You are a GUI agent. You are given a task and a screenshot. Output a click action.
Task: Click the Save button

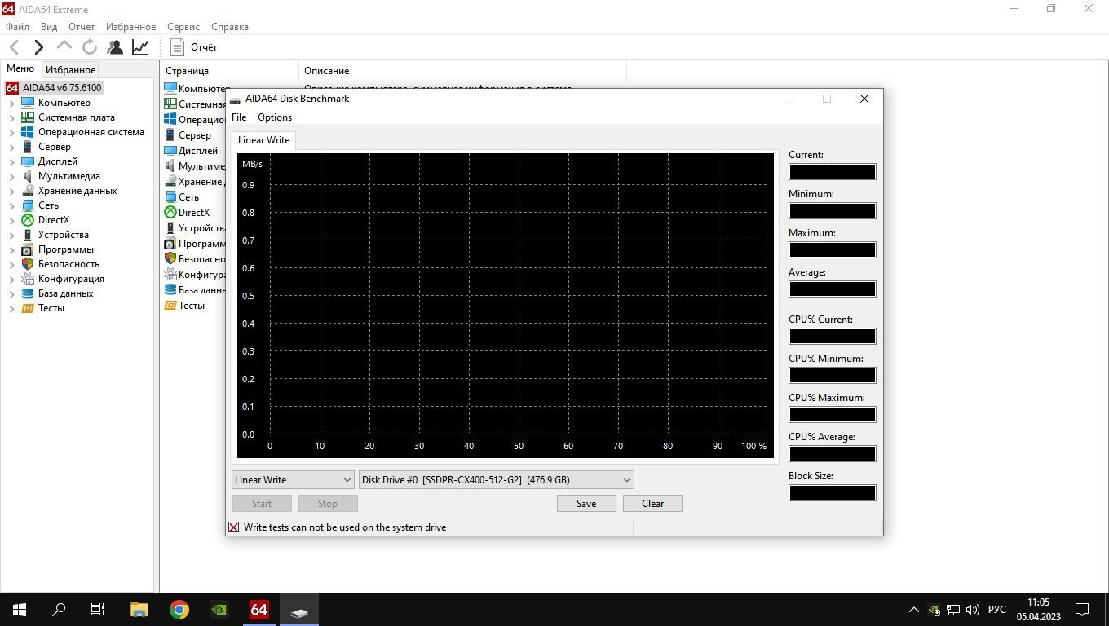[x=586, y=504]
